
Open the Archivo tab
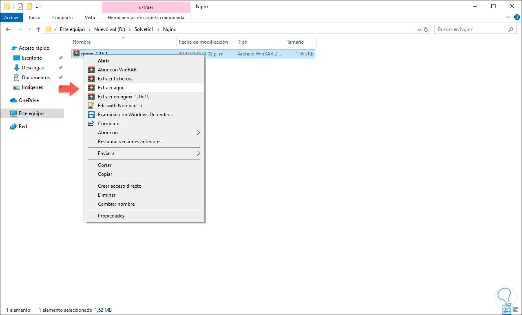tap(12, 18)
